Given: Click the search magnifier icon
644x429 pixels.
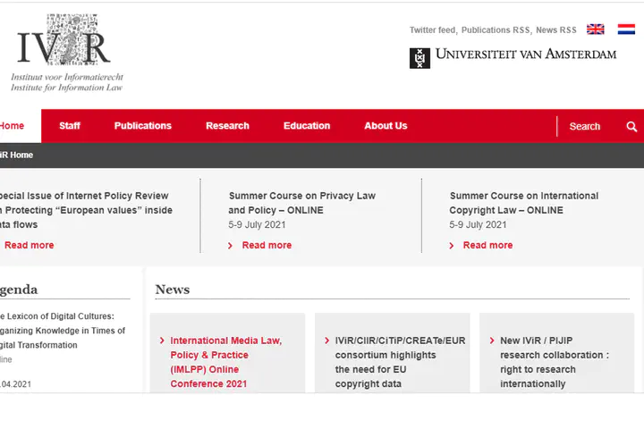Looking at the screenshot, I should (631, 126).
